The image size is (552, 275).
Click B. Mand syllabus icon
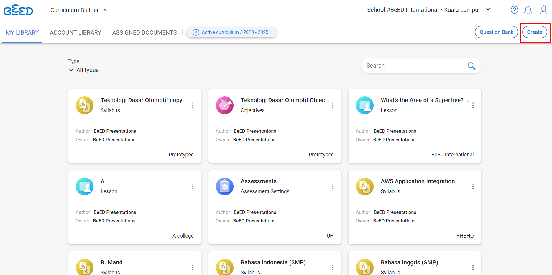[85, 267]
